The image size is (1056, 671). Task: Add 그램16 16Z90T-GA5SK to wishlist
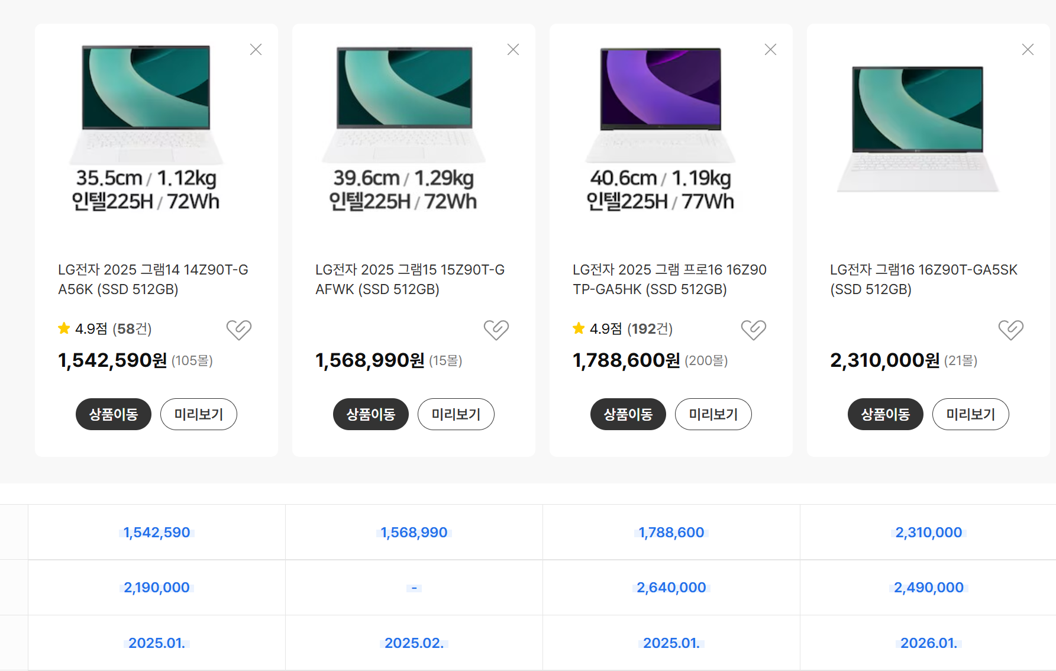point(1011,330)
